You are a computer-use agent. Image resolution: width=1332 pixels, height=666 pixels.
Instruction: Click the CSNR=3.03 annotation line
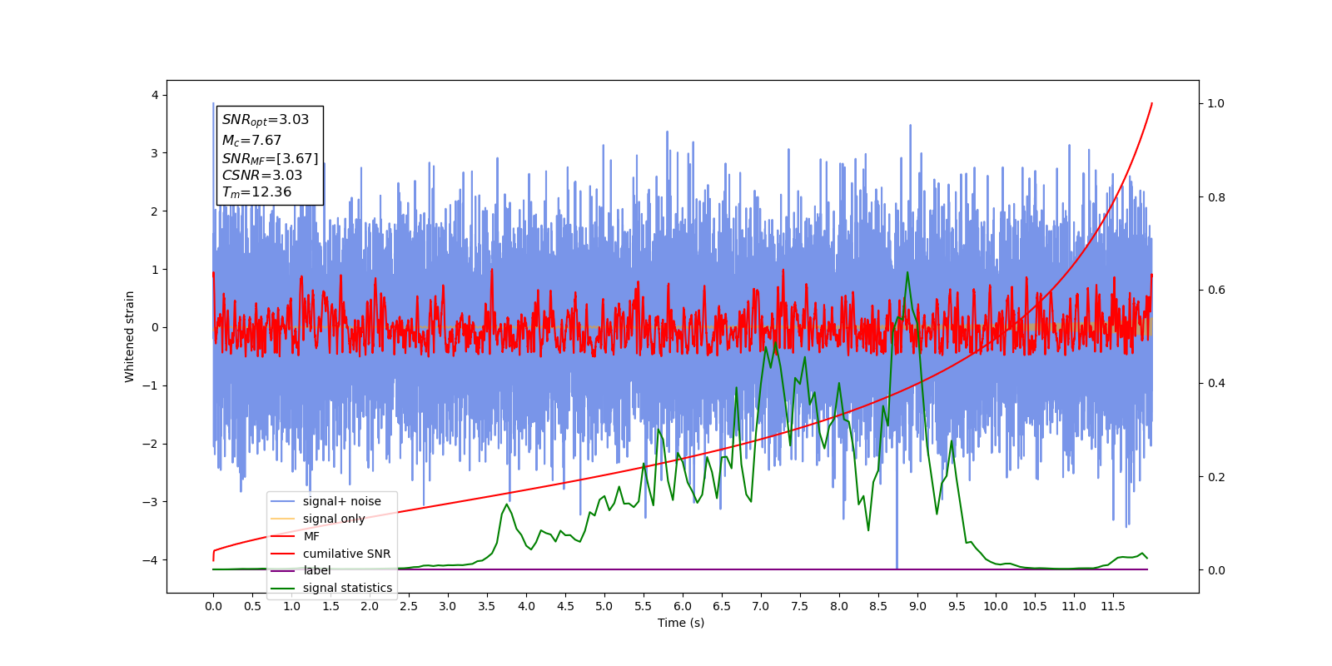tap(262, 176)
